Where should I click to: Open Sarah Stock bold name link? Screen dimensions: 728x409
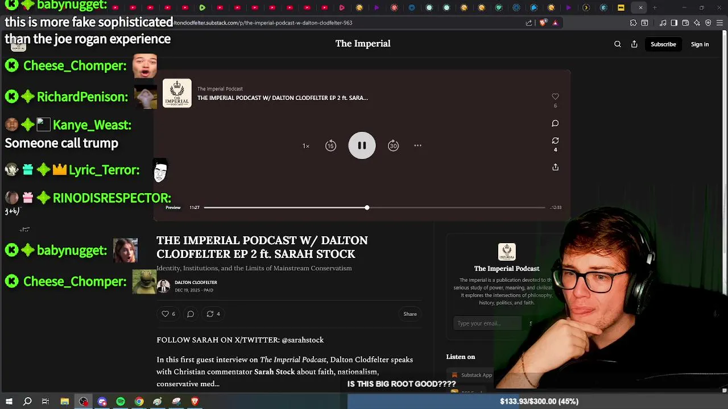point(274,372)
